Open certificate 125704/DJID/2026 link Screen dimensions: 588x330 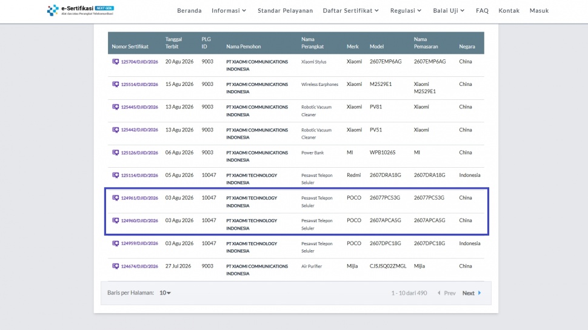tap(139, 62)
